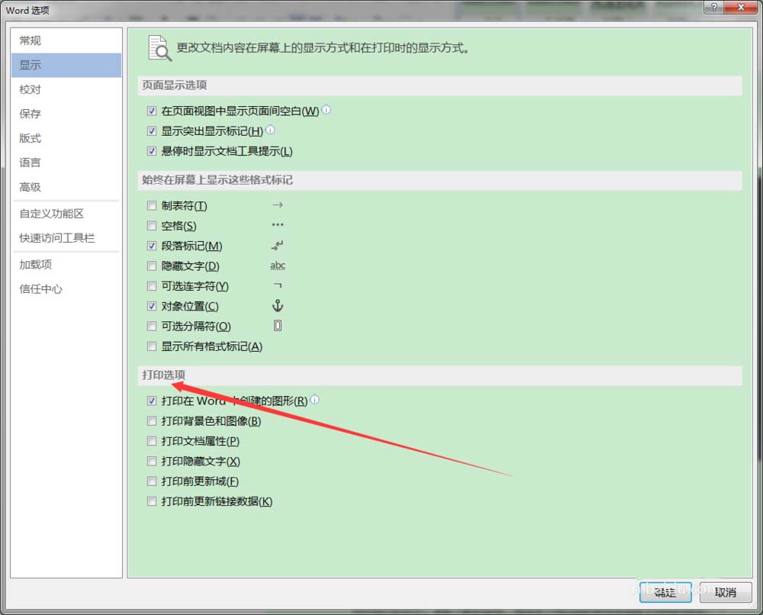Enable 打印前更新链接数据 checkbox
The height and width of the screenshot is (615, 763).
[x=152, y=501]
